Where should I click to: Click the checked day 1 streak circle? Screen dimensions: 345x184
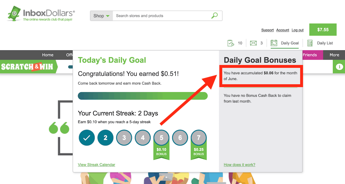(87, 137)
